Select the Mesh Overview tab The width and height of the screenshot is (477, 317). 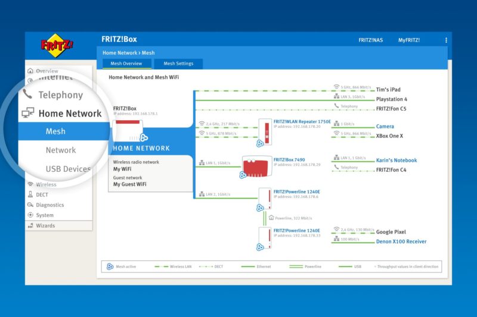pos(126,64)
